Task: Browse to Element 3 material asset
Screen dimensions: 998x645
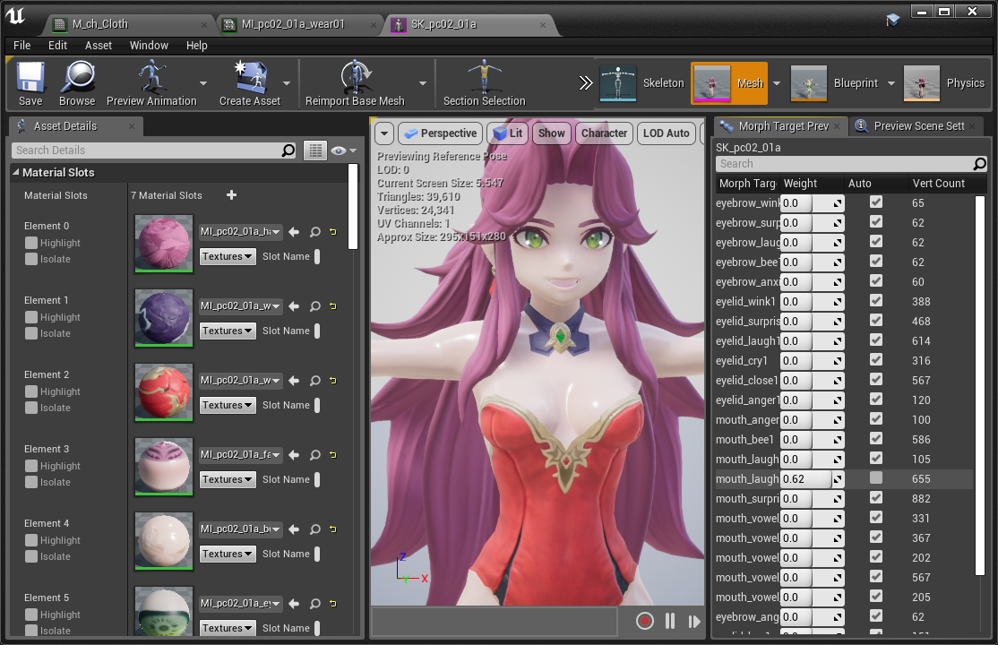Action: (x=315, y=455)
